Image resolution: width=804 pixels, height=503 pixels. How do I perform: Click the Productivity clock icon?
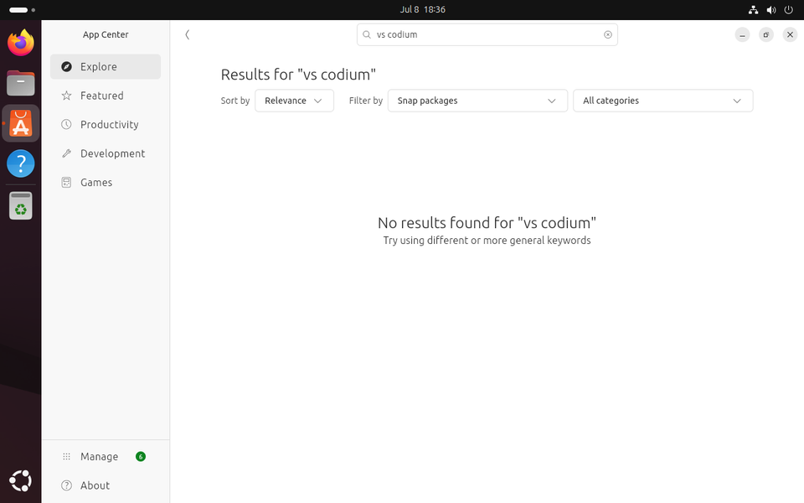click(66, 124)
